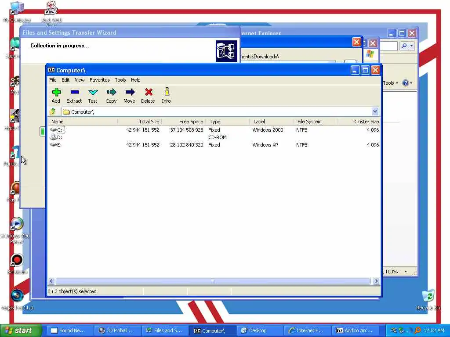
Task: Click the orange search tray icon by clock
Action: click(417, 330)
